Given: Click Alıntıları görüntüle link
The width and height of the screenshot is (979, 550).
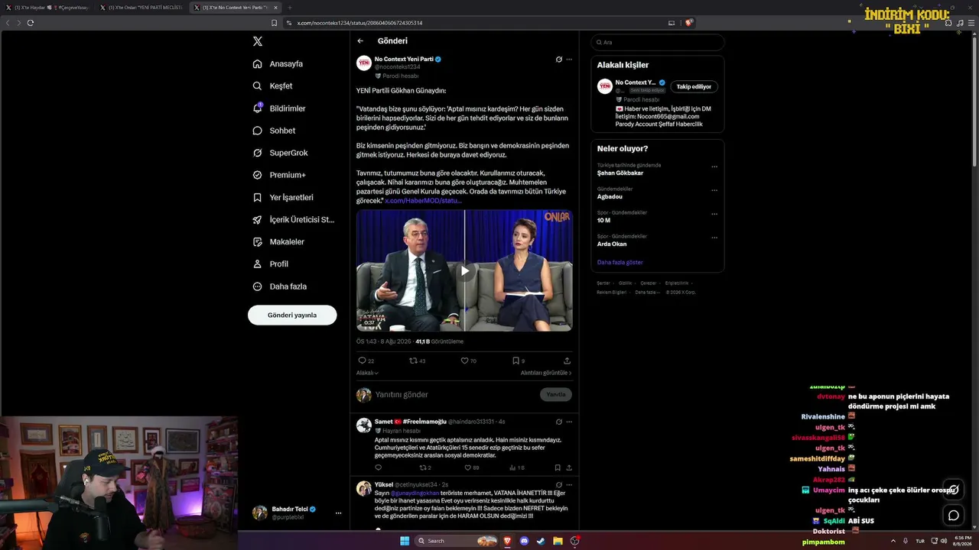Looking at the screenshot, I should pos(546,373).
